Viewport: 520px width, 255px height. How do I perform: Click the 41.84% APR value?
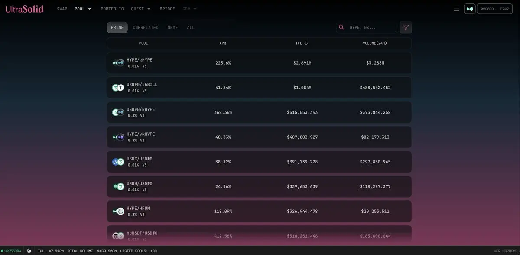[223, 88]
